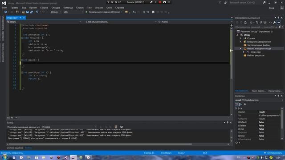Click the Quick Launch search field
Screen dimensions: 285x160
[x=245, y=3]
